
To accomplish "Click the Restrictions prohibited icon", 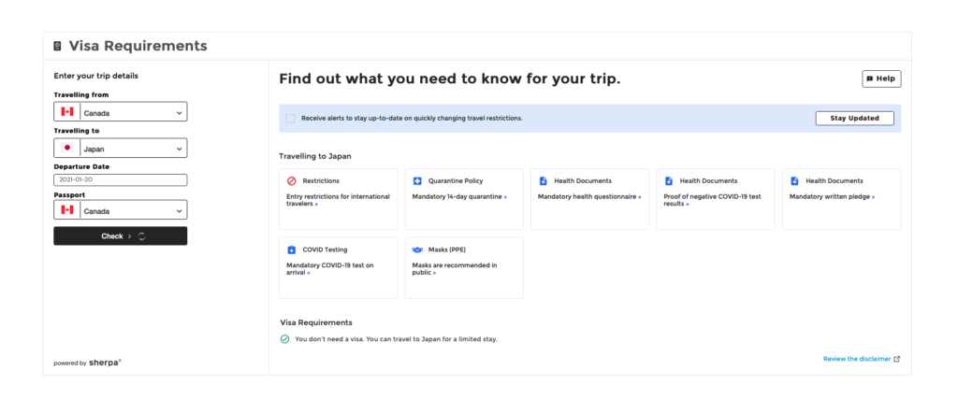I will [x=291, y=180].
